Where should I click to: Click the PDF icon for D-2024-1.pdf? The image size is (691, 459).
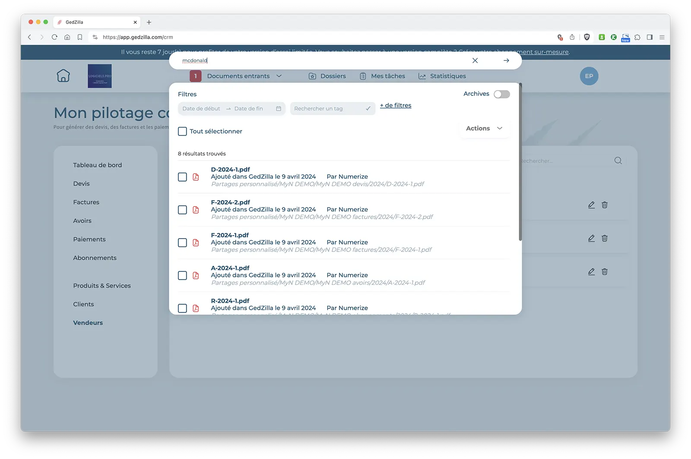(196, 177)
